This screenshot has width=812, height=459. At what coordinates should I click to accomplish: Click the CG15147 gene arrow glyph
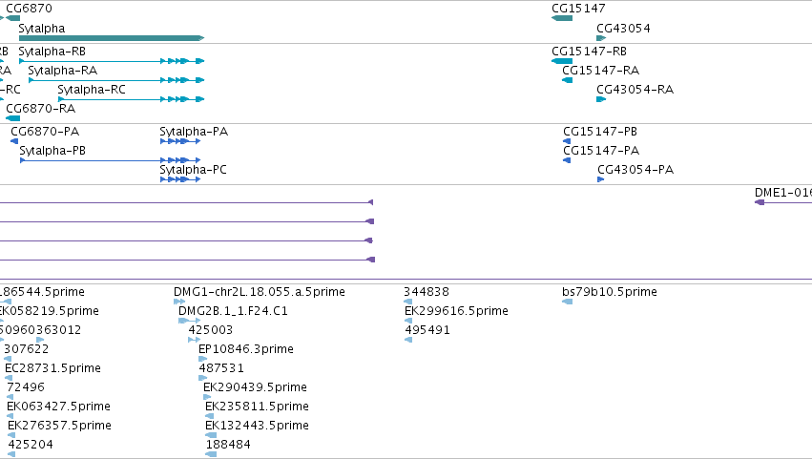click(x=562, y=18)
